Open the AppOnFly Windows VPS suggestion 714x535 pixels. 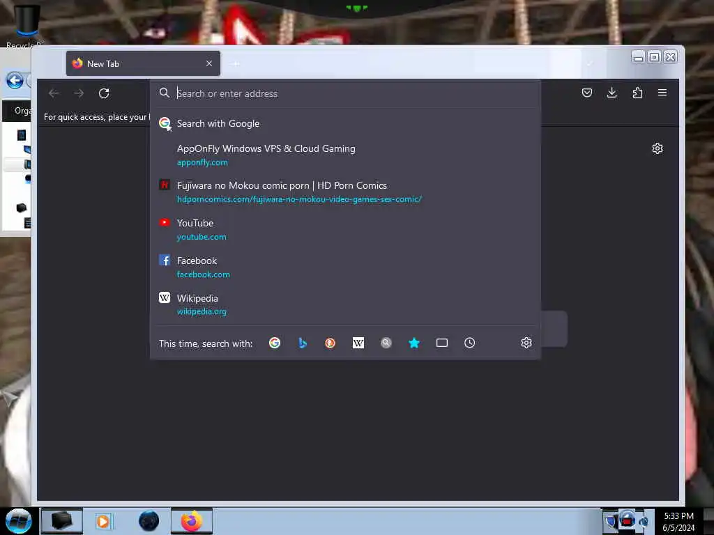[x=346, y=155]
